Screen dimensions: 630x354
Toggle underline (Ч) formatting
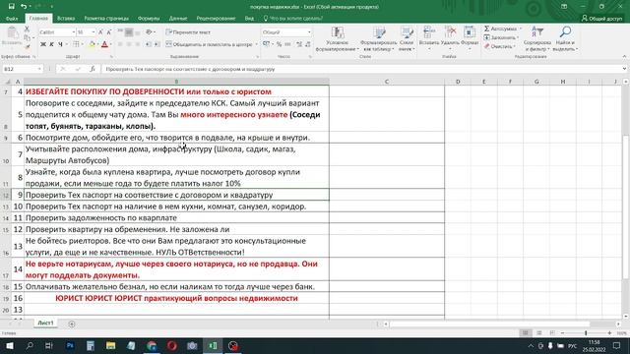(60, 44)
